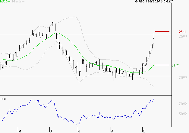
Task: Click the RSI panel label
Action: click(3, 99)
